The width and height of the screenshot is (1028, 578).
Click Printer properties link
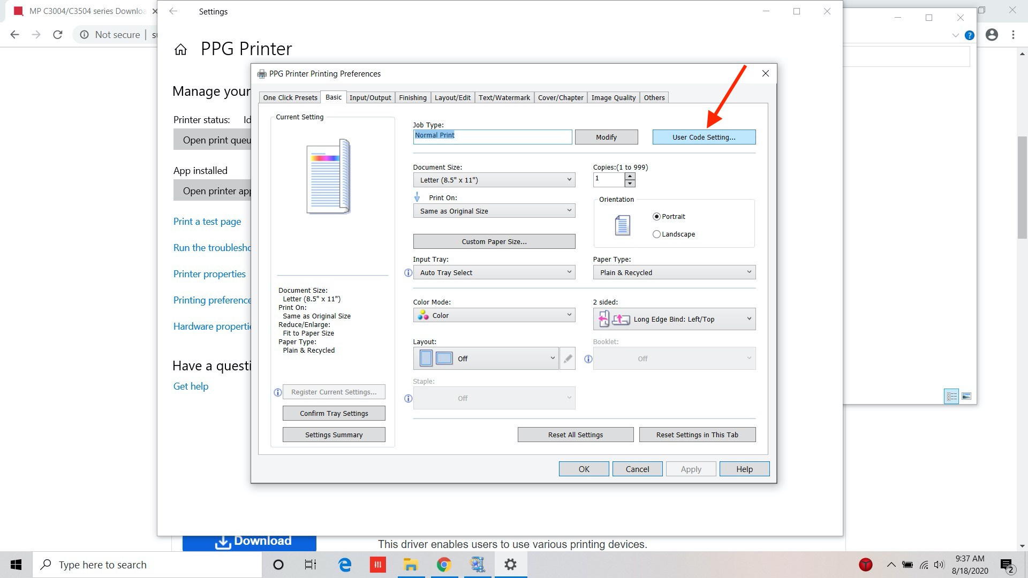point(209,274)
